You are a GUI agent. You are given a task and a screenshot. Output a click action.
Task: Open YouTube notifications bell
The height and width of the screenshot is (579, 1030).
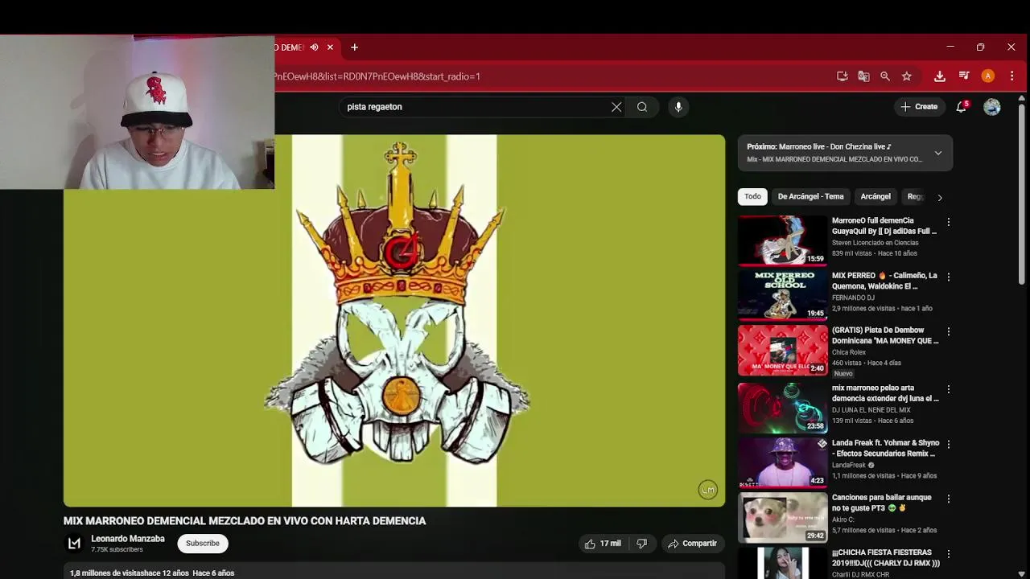click(961, 107)
